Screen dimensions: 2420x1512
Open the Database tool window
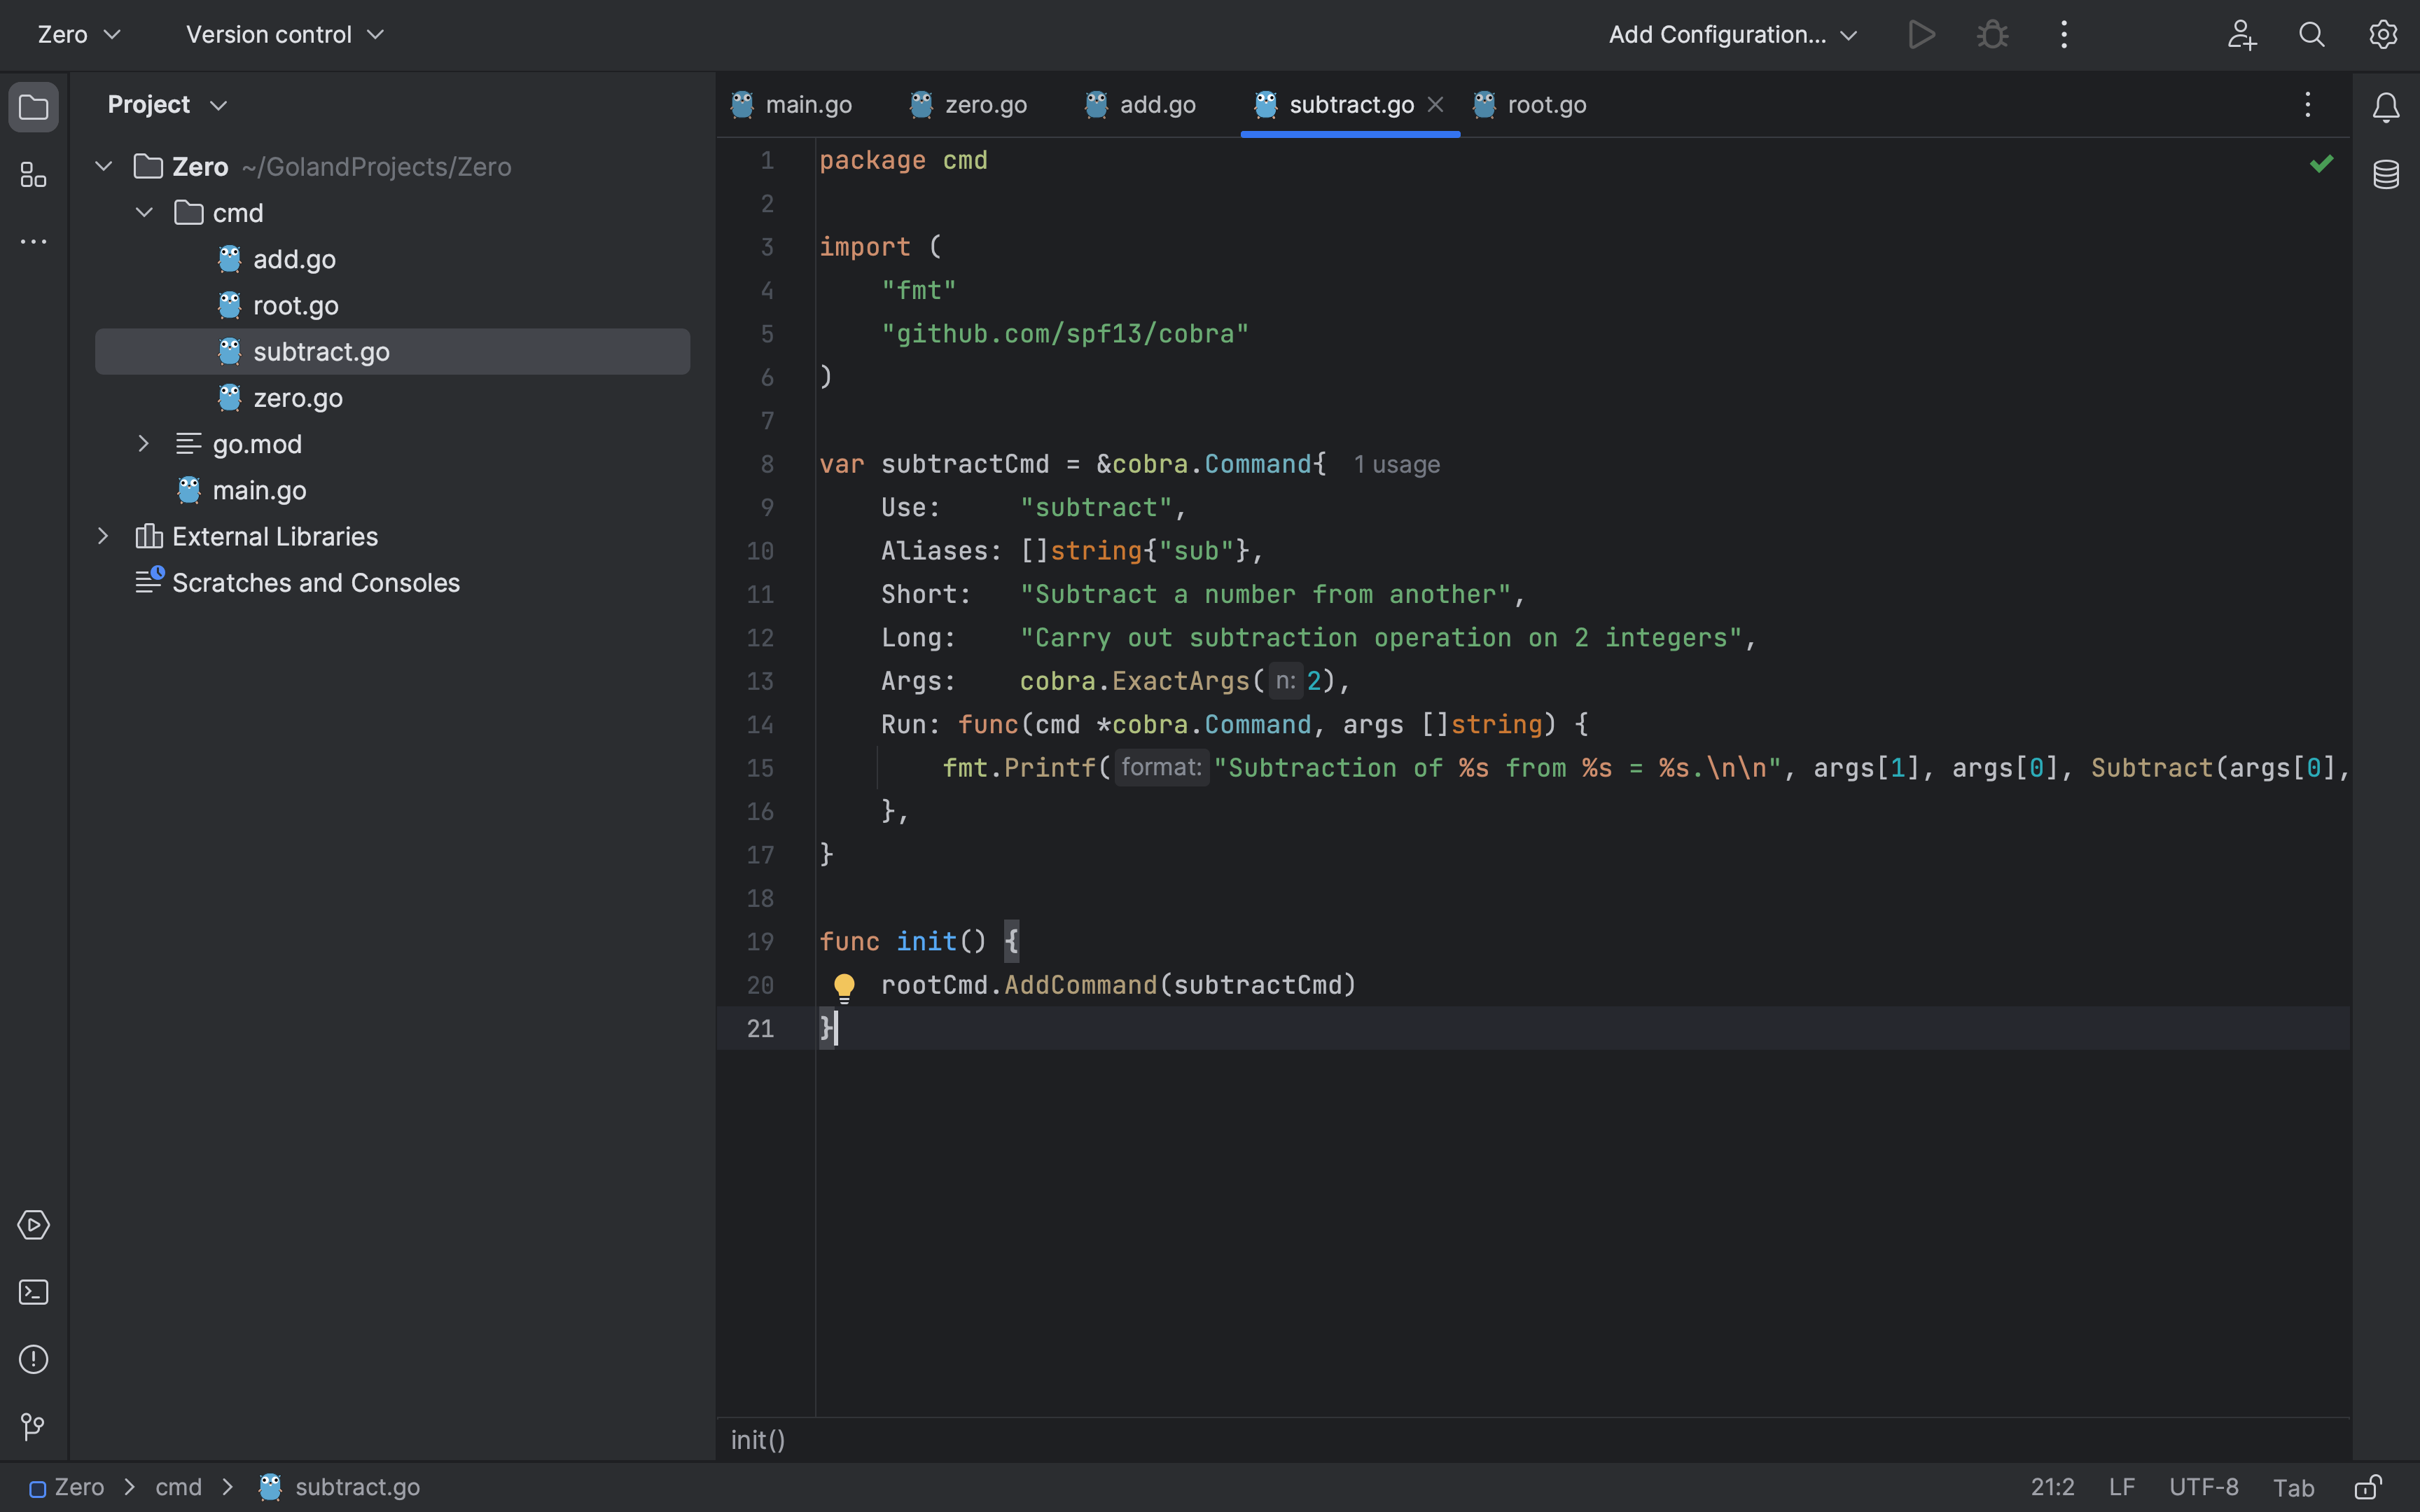[x=2385, y=175]
